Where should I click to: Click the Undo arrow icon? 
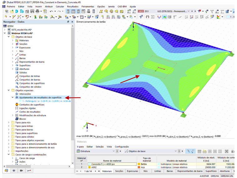pos(51,11)
